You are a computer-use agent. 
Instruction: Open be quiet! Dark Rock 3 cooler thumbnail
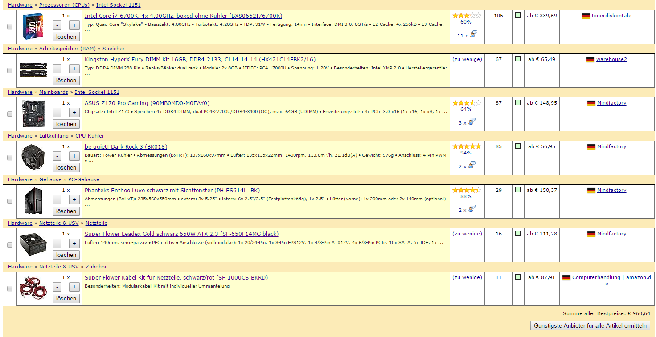[x=33, y=158]
